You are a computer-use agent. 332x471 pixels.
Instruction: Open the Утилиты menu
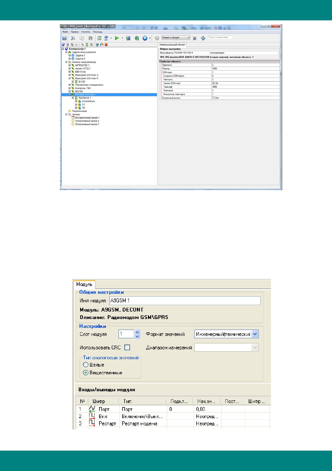click(86, 32)
